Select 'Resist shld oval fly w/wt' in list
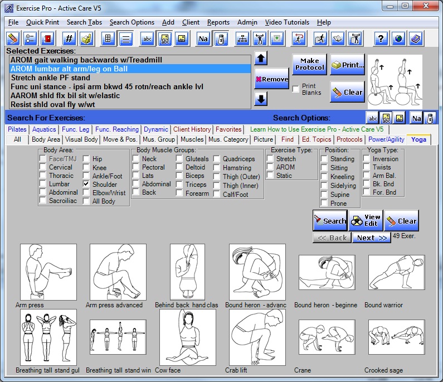The width and height of the screenshot is (443, 382). tap(130, 104)
